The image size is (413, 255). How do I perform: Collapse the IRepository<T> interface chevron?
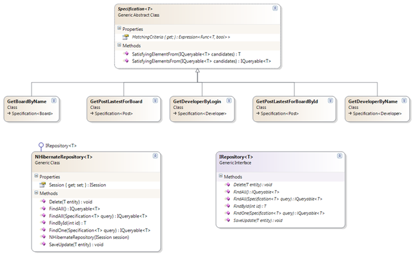click(x=340, y=156)
